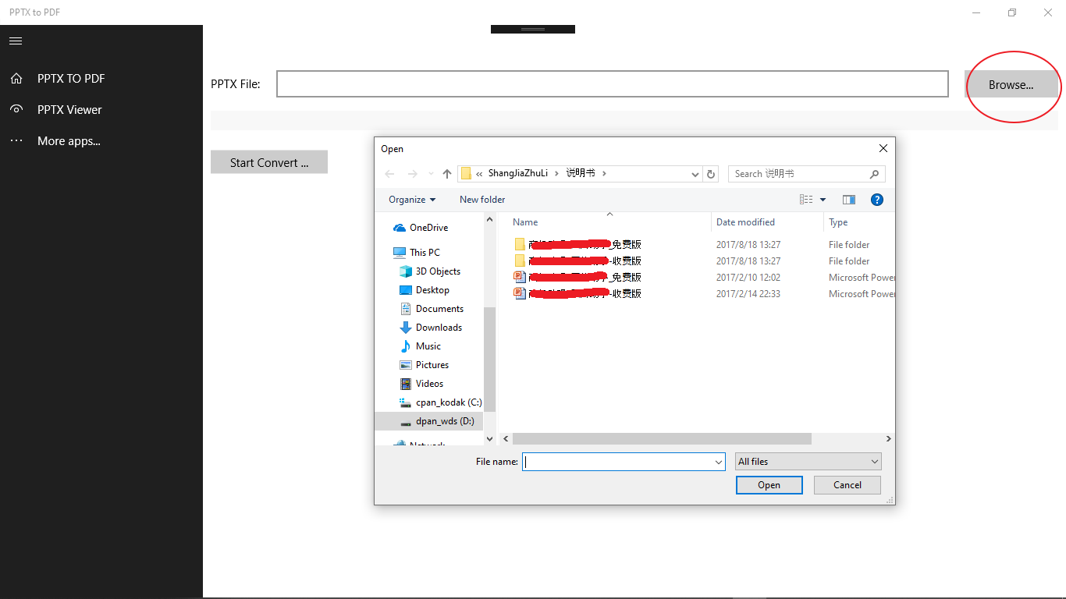Create a New folder
Image resolution: width=1066 pixels, height=599 pixels.
pyautogui.click(x=482, y=200)
